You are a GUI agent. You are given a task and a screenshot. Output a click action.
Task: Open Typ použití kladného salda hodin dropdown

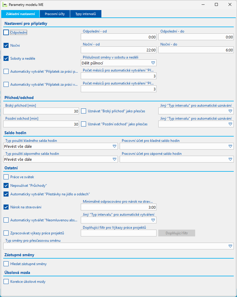coord(114,146)
